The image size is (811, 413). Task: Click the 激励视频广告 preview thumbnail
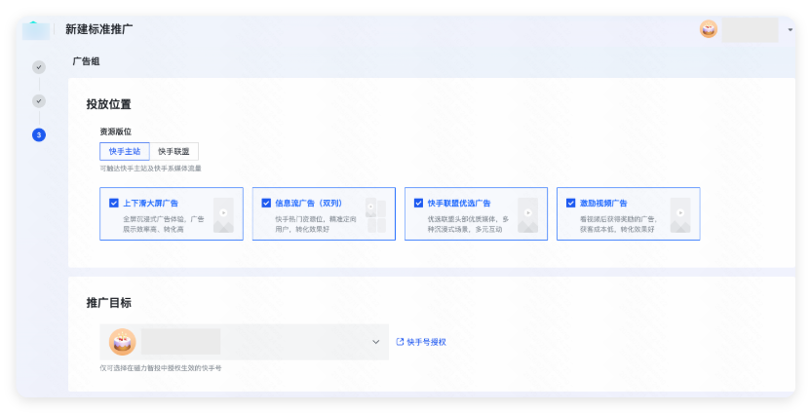[x=679, y=215]
